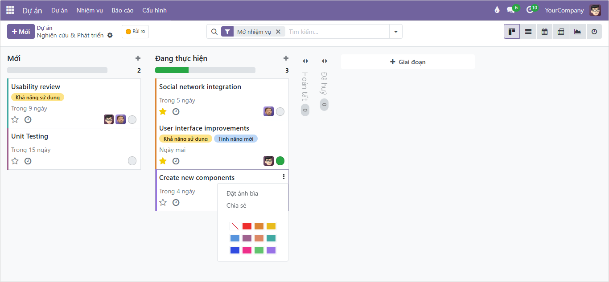Screen dimensions: 609x282
Task: Click project settings gear icon
Action: click(x=110, y=35)
